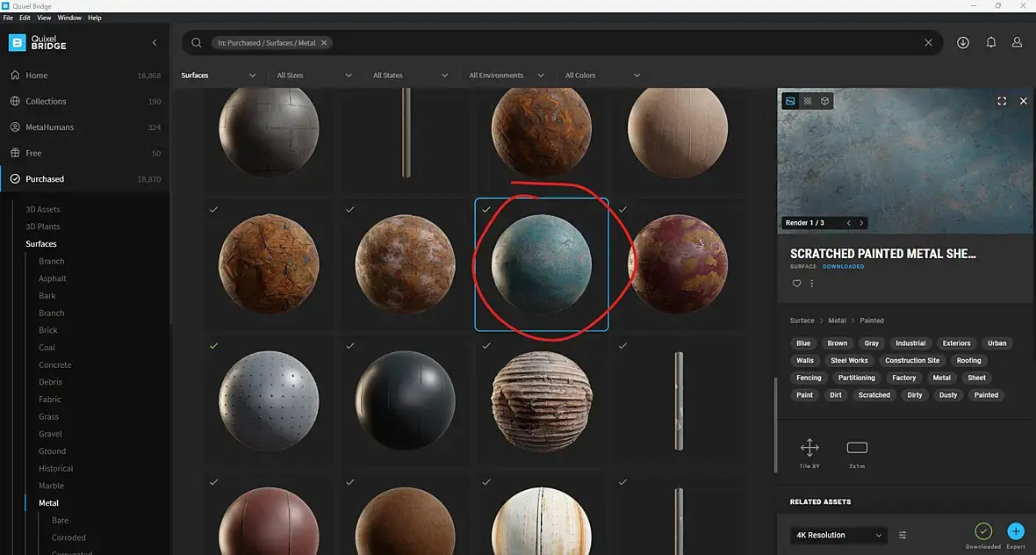This screenshot has width=1036, height=555.
Task: Open the All Colors filter dropdown
Action: (602, 76)
